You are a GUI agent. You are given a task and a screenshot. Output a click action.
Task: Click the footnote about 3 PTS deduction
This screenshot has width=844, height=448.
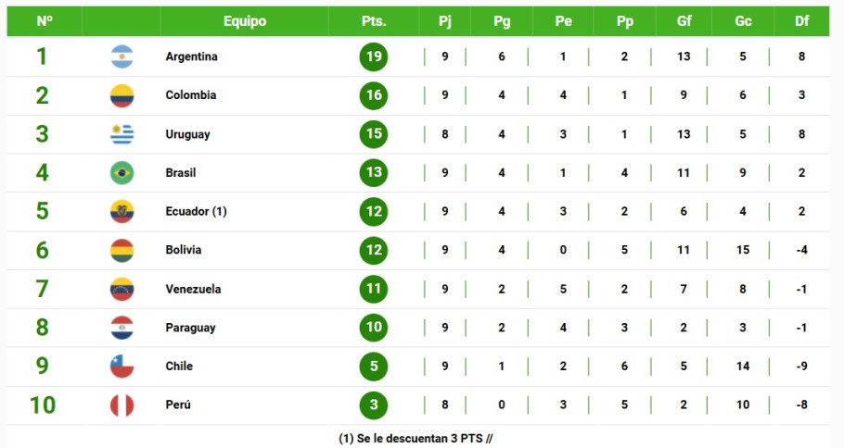(x=416, y=439)
